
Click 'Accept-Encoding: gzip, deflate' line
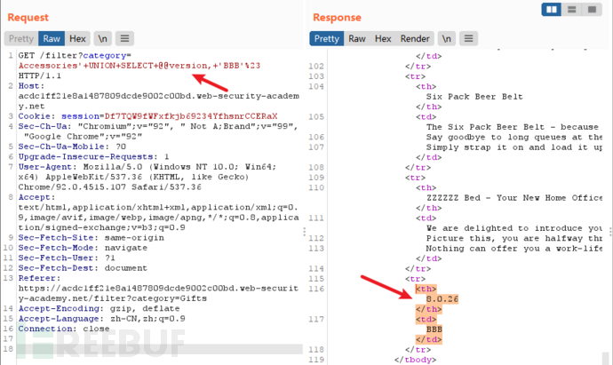(99, 308)
